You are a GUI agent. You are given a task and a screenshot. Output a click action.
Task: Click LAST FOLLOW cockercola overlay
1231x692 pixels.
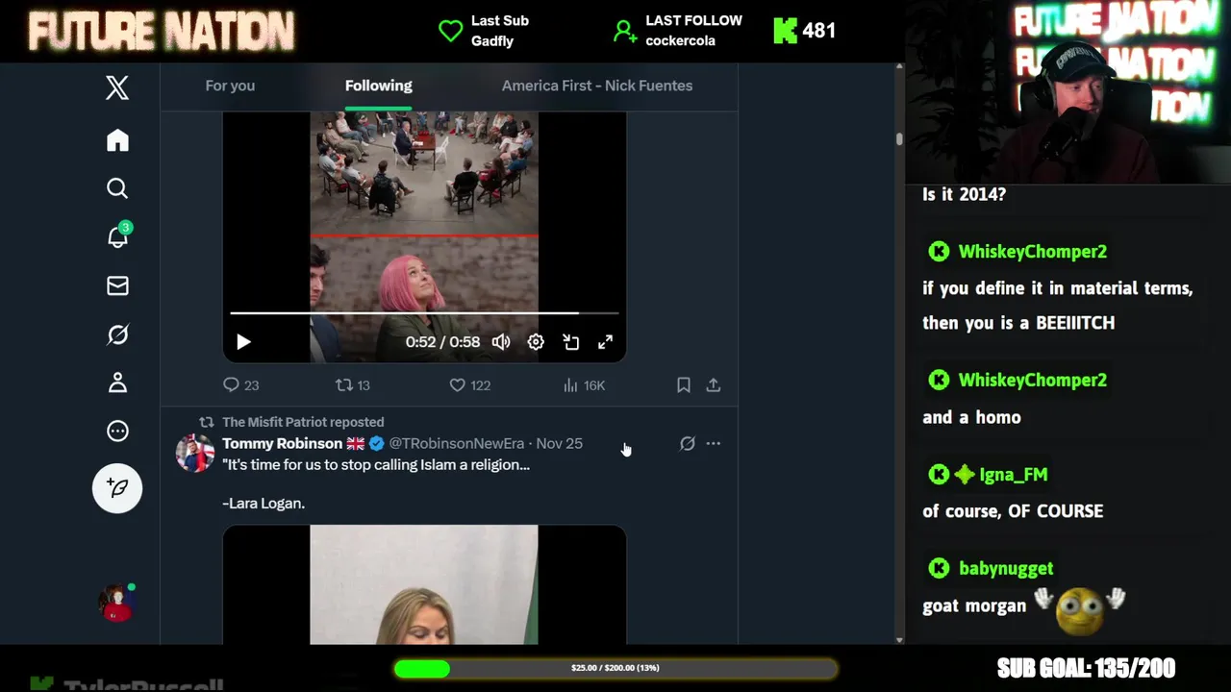point(677,31)
